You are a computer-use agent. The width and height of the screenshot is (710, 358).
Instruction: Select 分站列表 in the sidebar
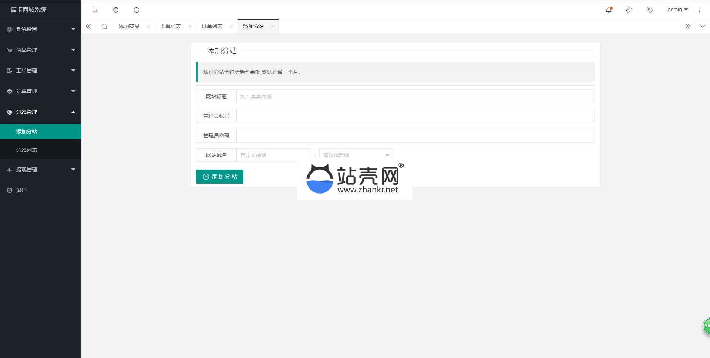[x=27, y=150]
